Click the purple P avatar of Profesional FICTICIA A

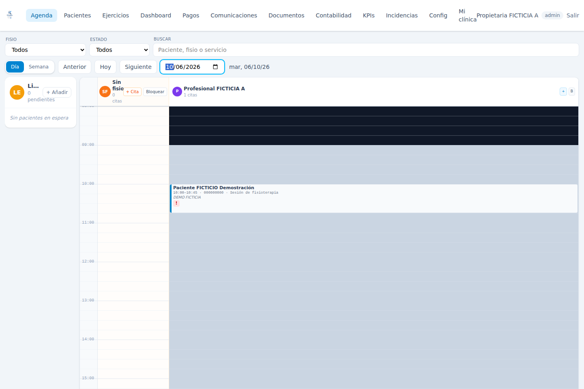[x=177, y=92]
